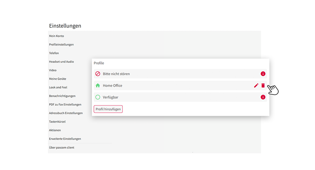The width and height of the screenshot is (315, 170).
Task: Select Video settings entry
Action: point(52,70)
